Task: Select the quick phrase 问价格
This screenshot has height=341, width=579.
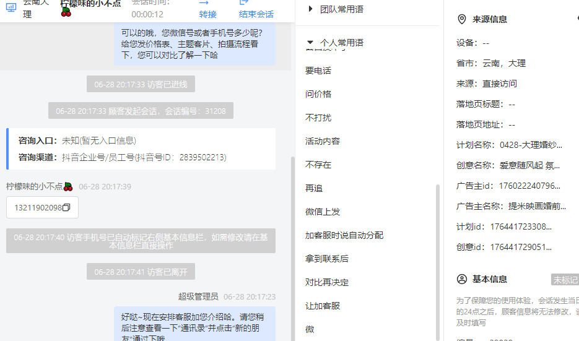Action: [318, 94]
